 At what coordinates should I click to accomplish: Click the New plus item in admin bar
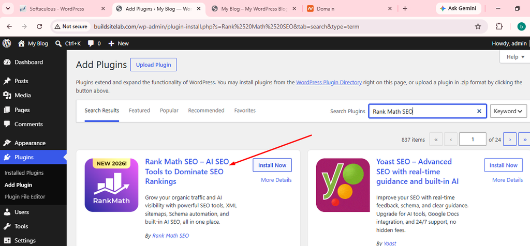click(x=119, y=43)
